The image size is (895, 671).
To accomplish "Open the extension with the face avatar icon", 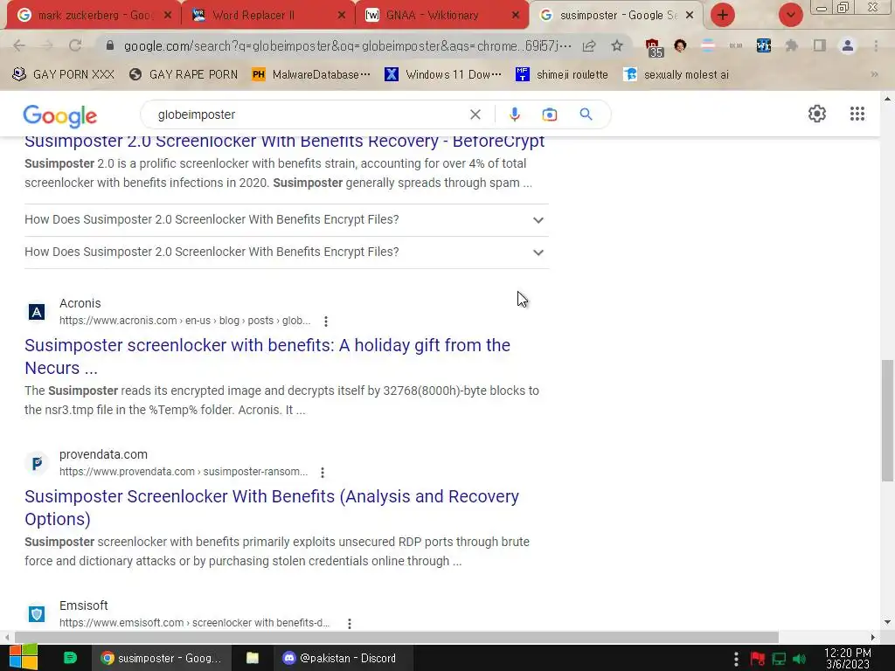I will point(680,45).
